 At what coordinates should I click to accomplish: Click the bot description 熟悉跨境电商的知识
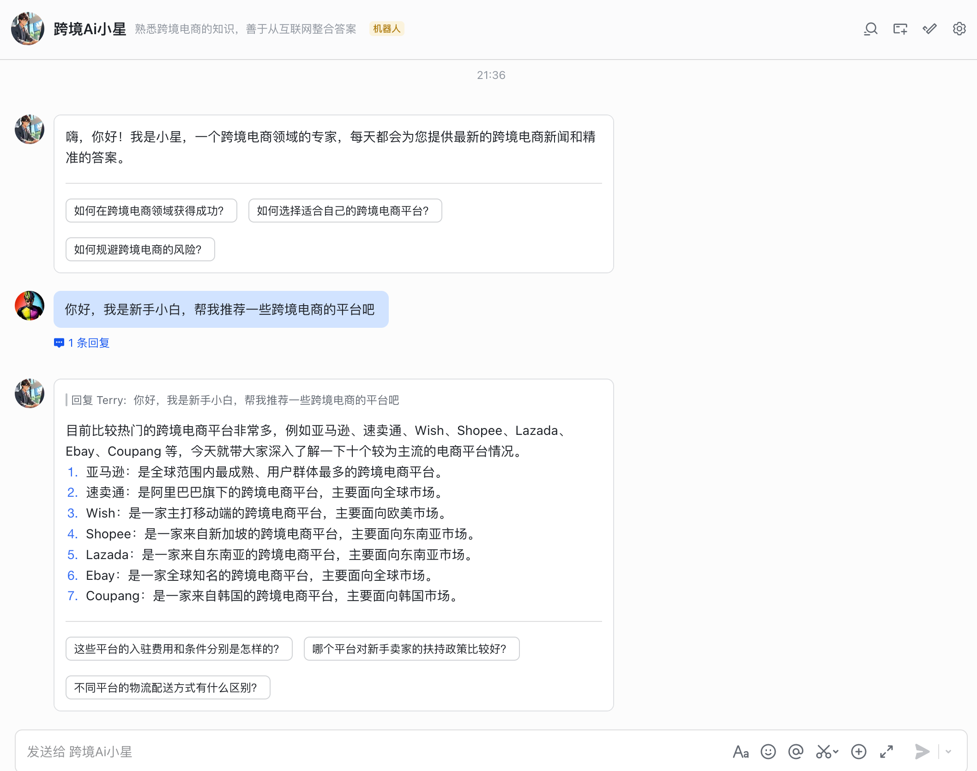(246, 29)
